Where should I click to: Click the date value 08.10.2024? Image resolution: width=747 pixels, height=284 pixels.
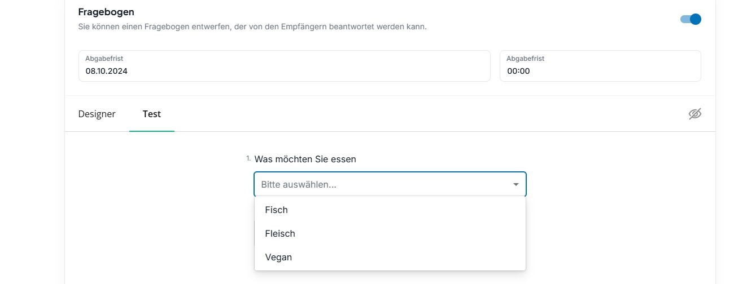click(106, 72)
